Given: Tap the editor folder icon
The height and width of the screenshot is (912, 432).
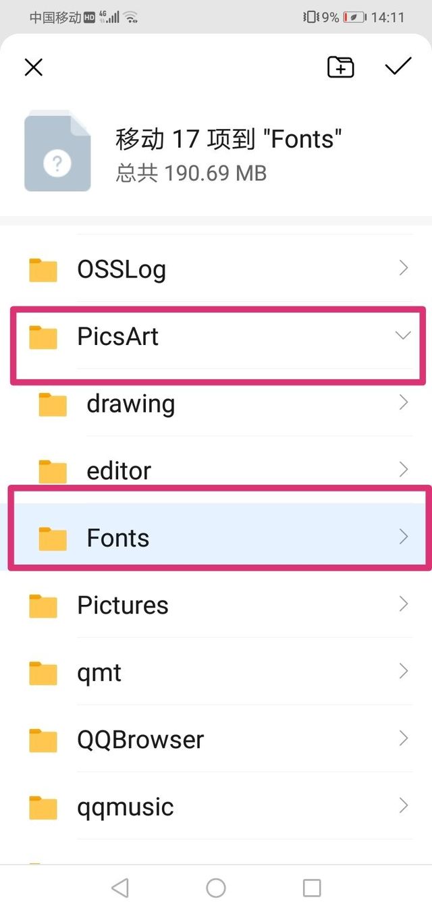Looking at the screenshot, I should (53, 471).
